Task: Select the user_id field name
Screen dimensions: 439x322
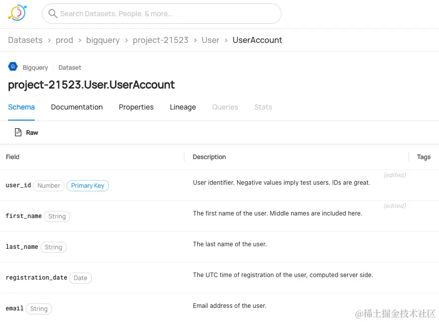Action: pos(18,185)
